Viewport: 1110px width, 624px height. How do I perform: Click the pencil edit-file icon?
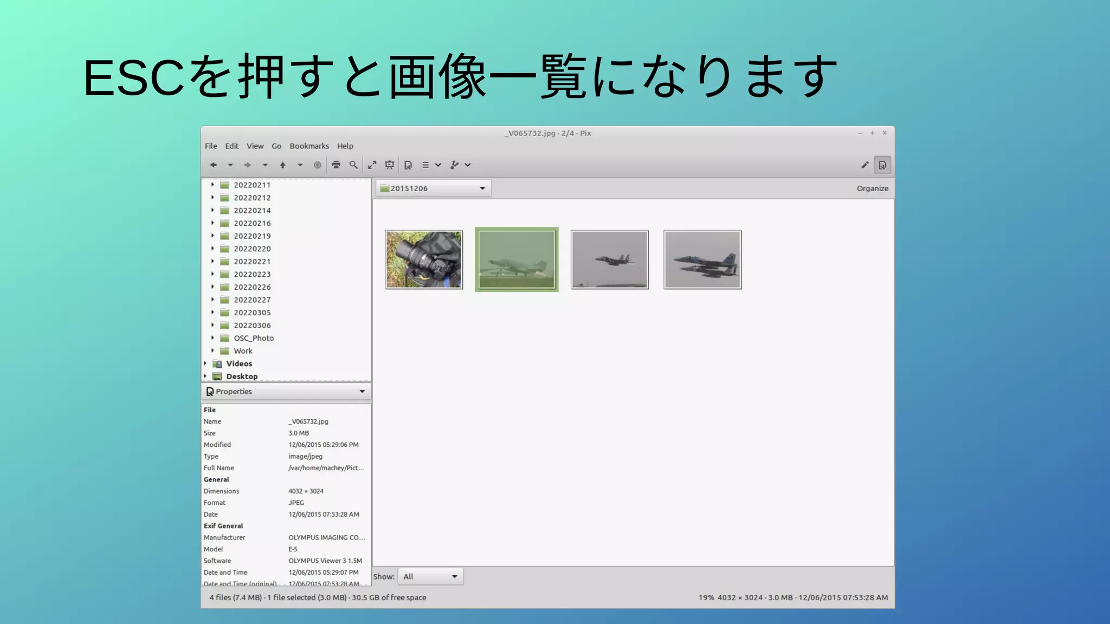click(864, 165)
